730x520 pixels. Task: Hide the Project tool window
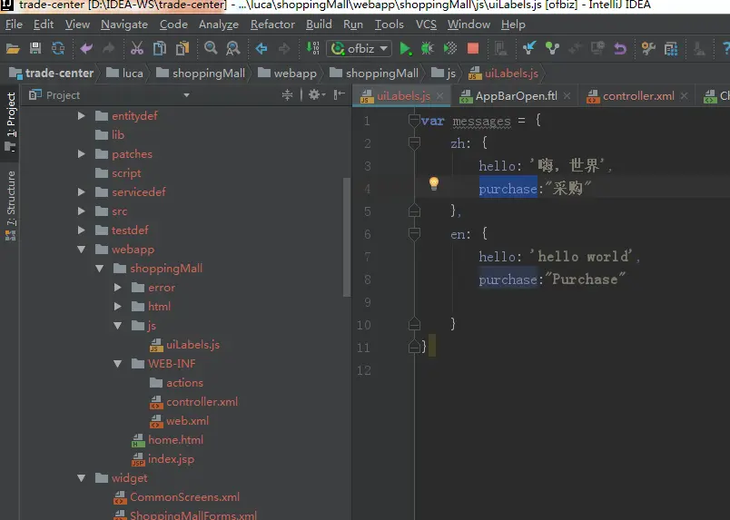[x=340, y=95]
